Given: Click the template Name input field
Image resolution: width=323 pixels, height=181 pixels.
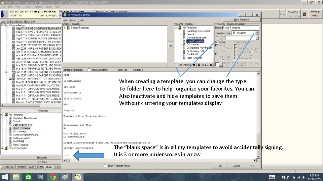Looking at the screenshot, I should click(x=241, y=28).
